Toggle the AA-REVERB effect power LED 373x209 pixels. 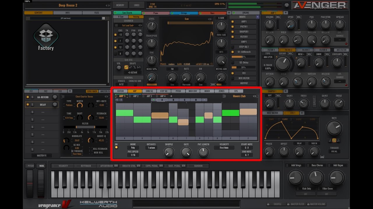[28, 97]
